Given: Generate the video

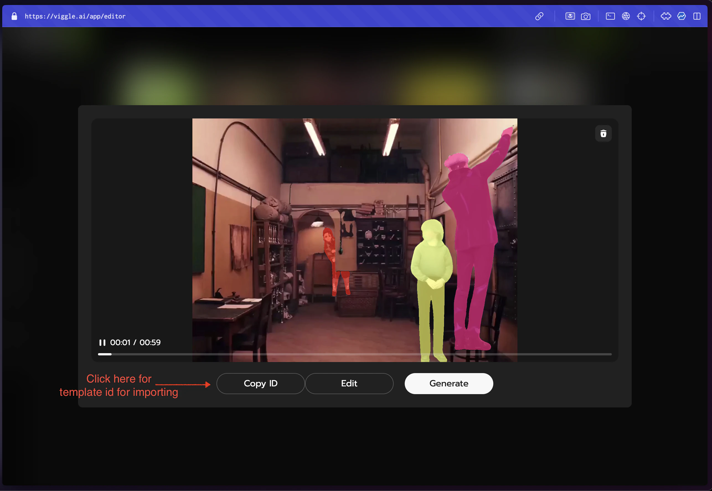Looking at the screenshot, I should tap(449, 383).
